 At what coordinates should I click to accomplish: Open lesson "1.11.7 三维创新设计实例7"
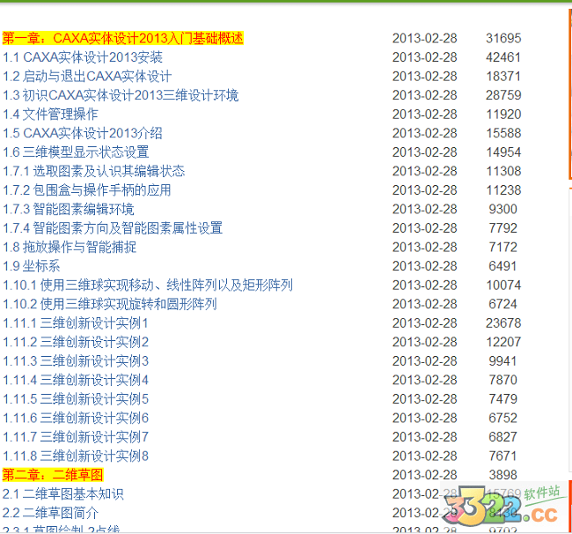point(76,437)
